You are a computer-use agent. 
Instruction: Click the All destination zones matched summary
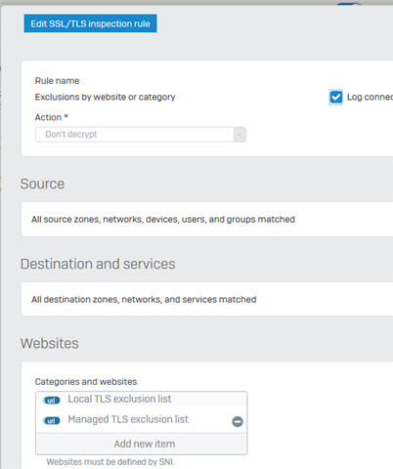pyautogui.click(x=144, y=300)
